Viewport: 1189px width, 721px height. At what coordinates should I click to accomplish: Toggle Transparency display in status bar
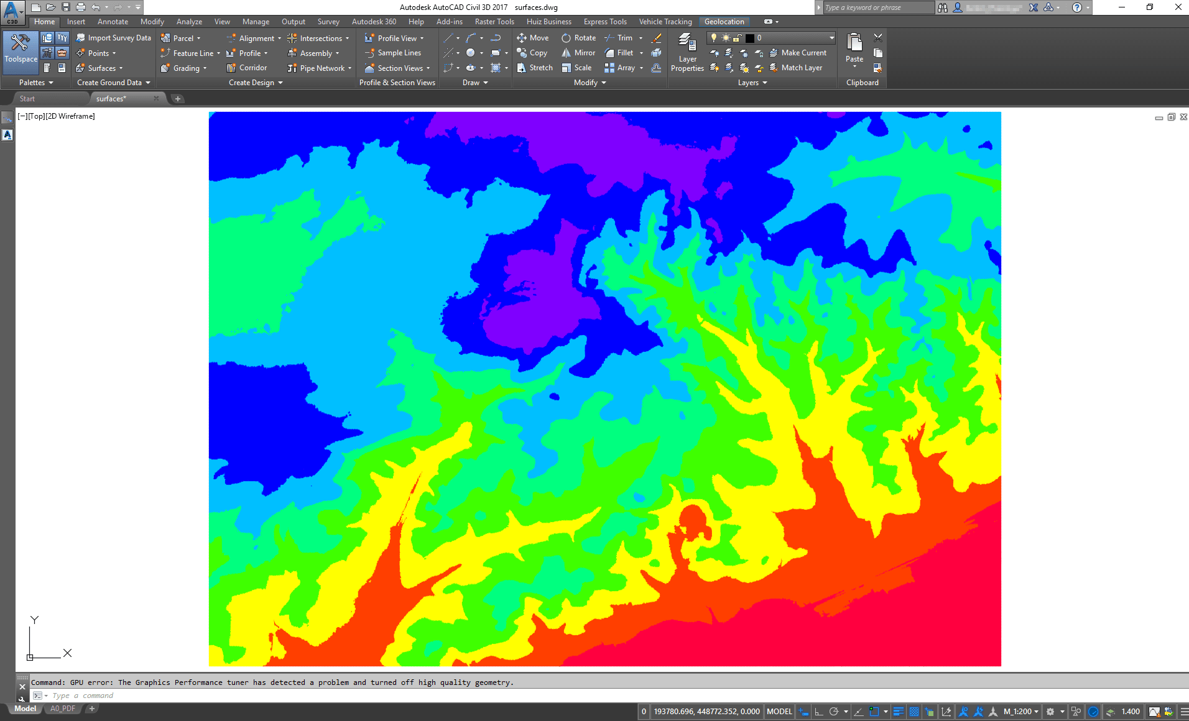click(x=914, y=712)
